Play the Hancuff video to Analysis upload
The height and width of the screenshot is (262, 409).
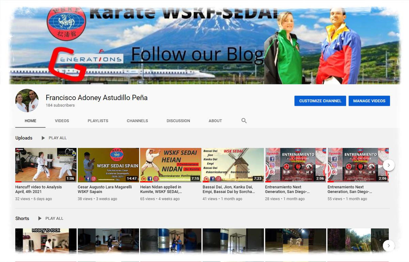pos(45,165)
